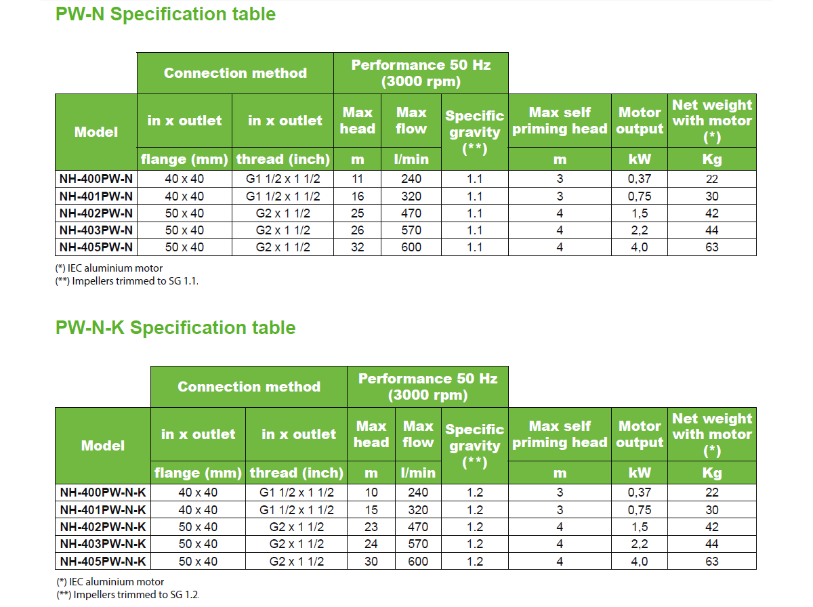
Task: Select the thread cell in the NH-402PW-N row
Action: 283,213
